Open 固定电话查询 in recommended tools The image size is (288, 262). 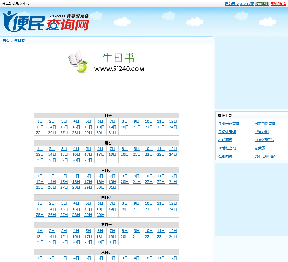point(265,124)
